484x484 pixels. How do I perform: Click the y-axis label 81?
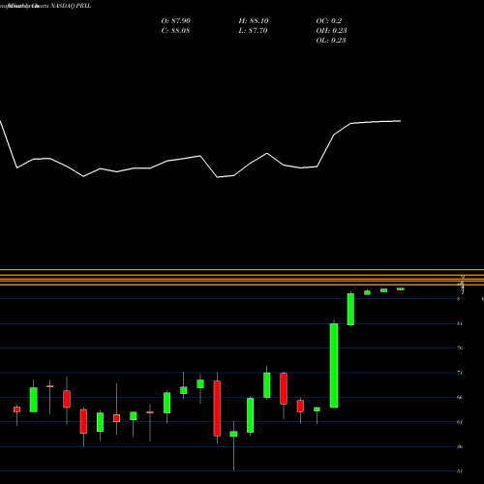coord(460,323)
